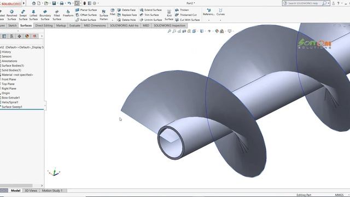The image size is (350, 197).
Task: Switch to MBD Dimensions tab
Action: click(x=95, y=26)
